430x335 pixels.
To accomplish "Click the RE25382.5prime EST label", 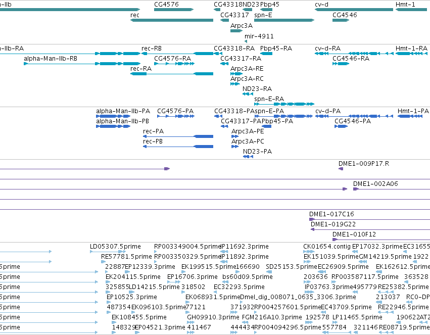I will 403,287.
